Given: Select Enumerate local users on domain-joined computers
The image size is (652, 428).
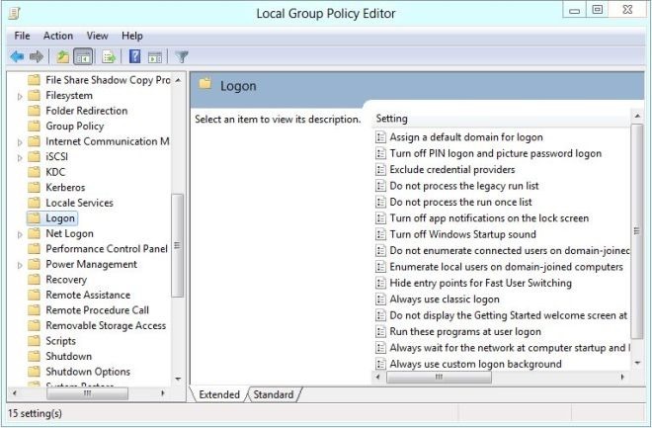Looking at the screenshot, I should (506, 267).
